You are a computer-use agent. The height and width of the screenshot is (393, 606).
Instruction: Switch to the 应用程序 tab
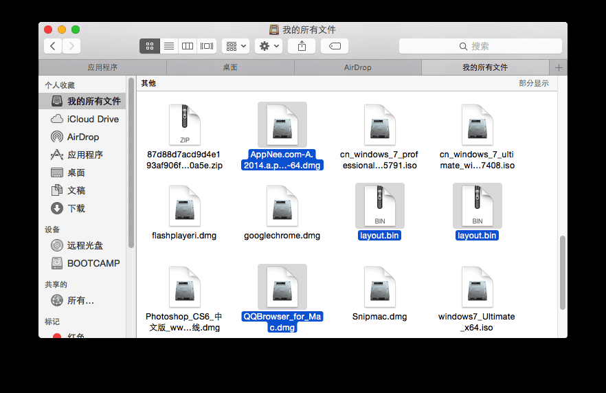pyautogui.click(x=102, y=67)
